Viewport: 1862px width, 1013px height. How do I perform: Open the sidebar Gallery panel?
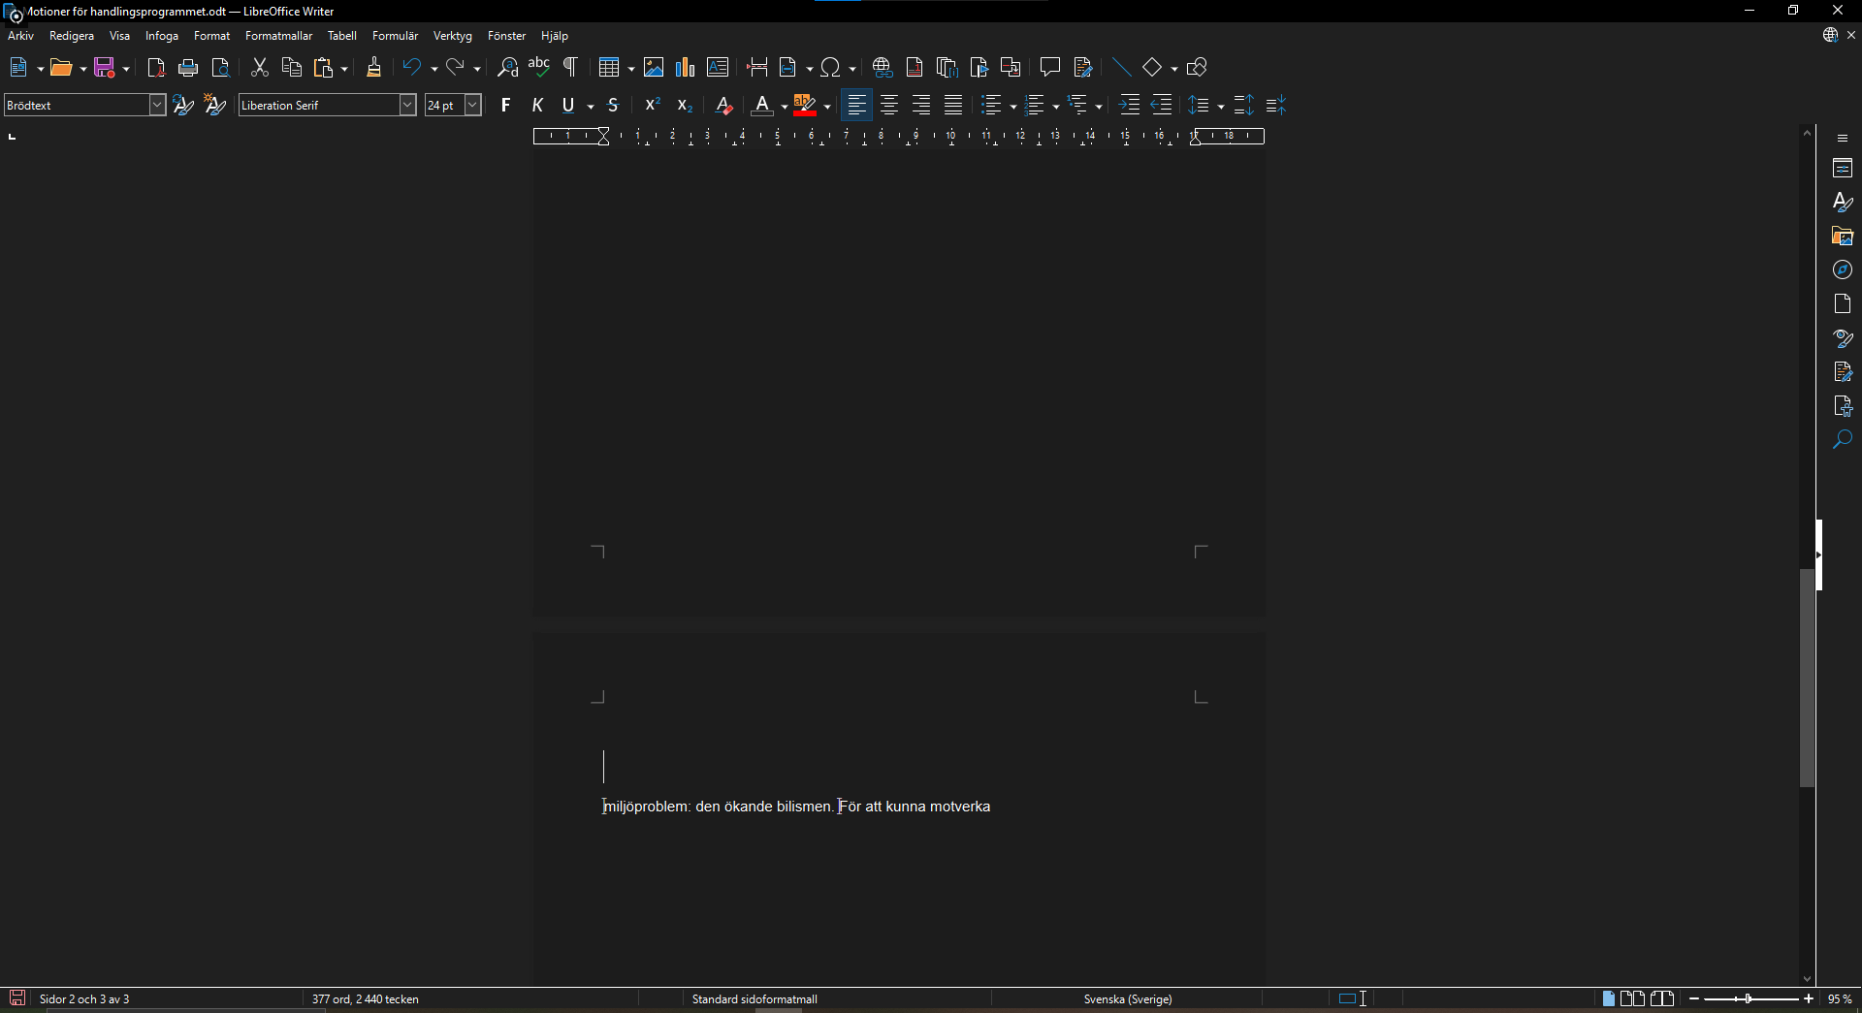(1843, 237)
